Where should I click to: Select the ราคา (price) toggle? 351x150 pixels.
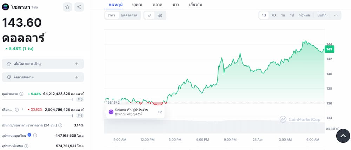pos(111,15)
